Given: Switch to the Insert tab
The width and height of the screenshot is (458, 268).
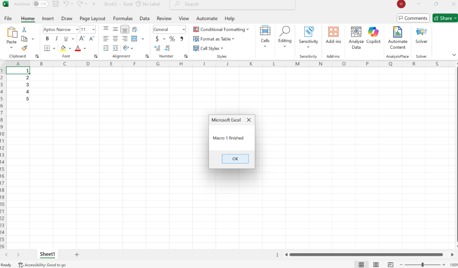Looking at the screenshot, I should coord(48,18).
